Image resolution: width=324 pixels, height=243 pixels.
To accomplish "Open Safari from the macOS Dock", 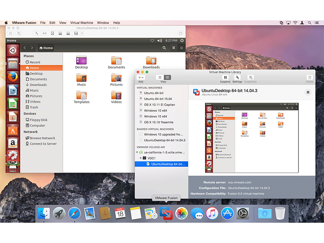I will tap(74, 213).
